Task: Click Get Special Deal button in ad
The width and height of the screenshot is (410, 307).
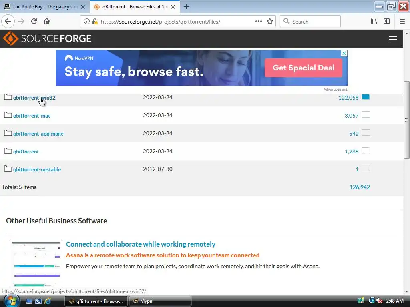Action: tap(303, 68)
